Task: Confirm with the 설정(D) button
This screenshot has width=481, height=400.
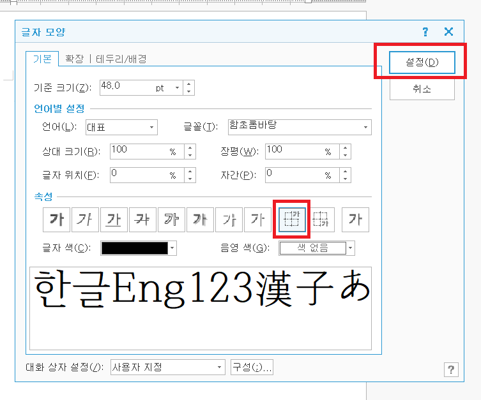Action: [x=422, y=63]
